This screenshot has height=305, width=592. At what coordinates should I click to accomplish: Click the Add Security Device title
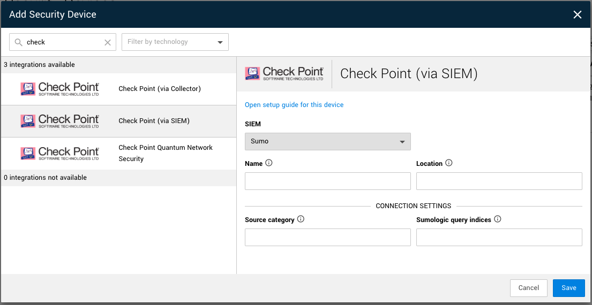coord(53,14)
